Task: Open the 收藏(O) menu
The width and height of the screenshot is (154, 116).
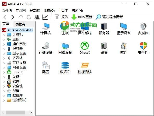Action: [49, 11]
